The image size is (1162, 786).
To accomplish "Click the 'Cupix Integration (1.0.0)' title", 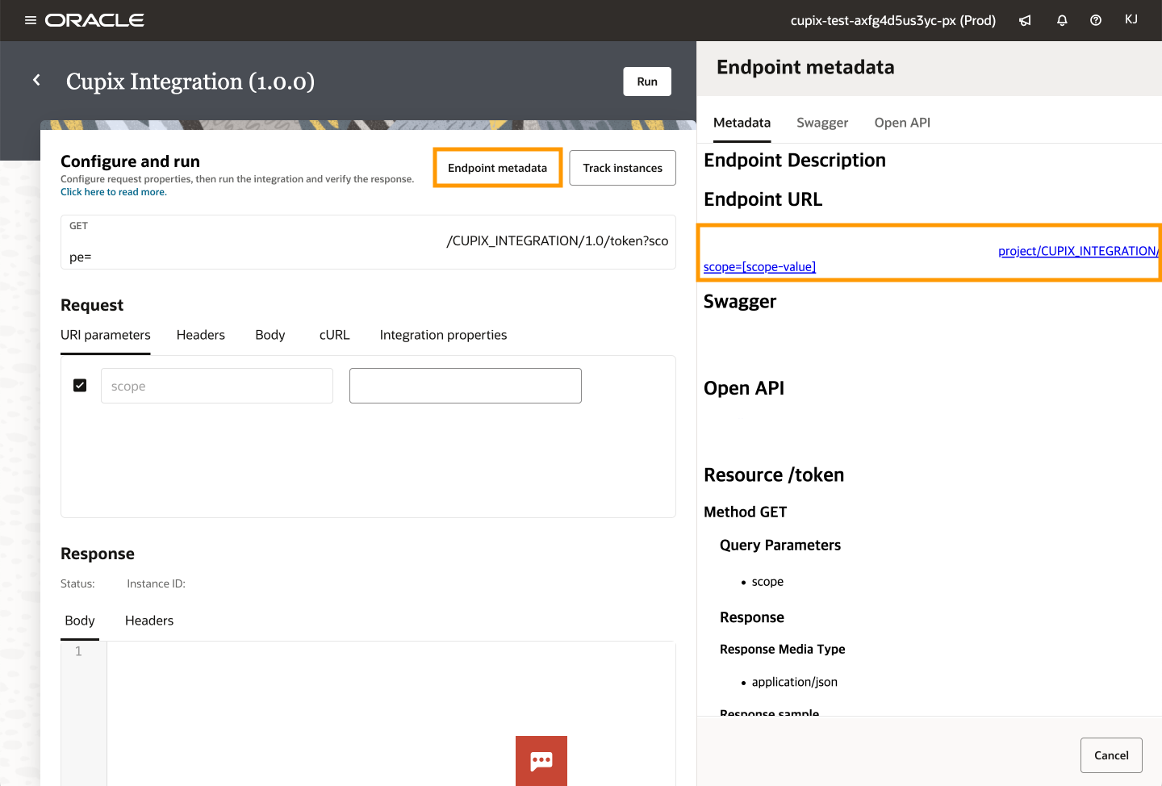I will (x=190, y=82).
